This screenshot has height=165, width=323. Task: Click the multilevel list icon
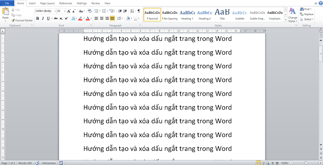112,11
